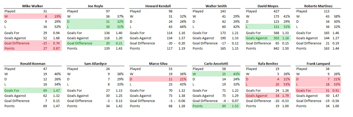Click the David Moyes header
The image size is (353, 117).
click(268, 6)
